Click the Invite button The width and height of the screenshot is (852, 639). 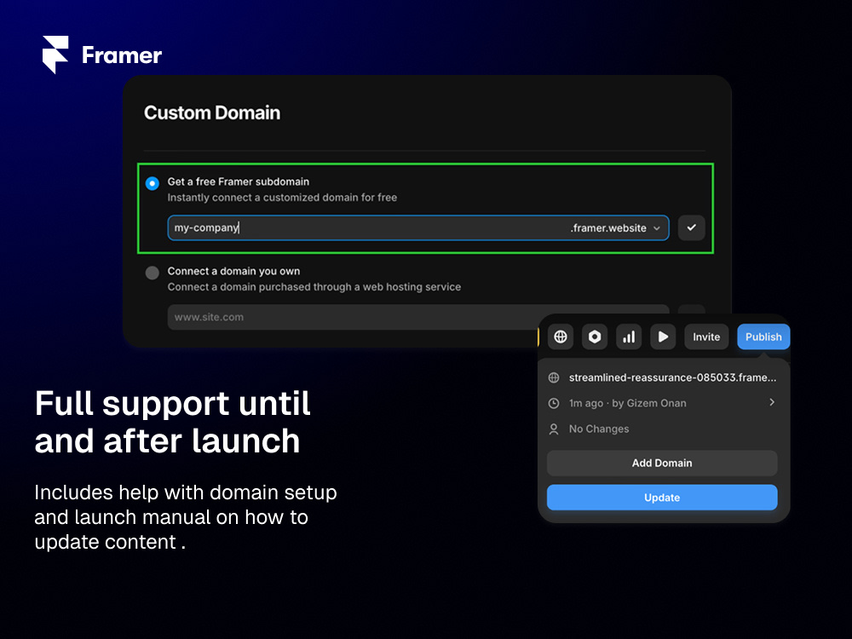coord(705,337)
